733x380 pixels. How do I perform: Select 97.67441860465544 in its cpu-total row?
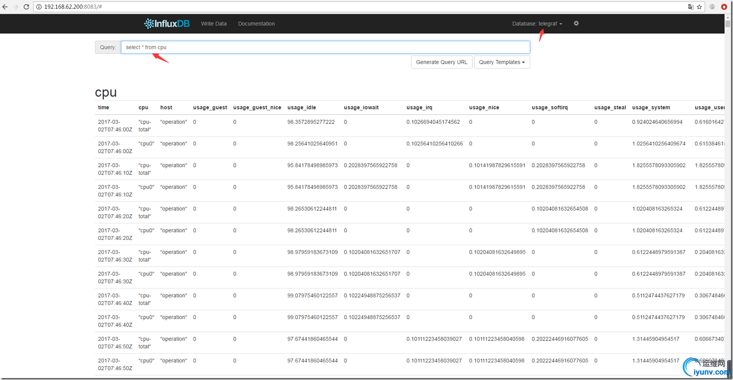point(312,339)
